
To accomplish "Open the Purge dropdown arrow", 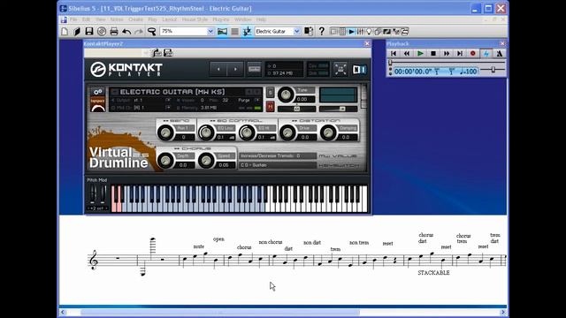I will coord(257,100).
